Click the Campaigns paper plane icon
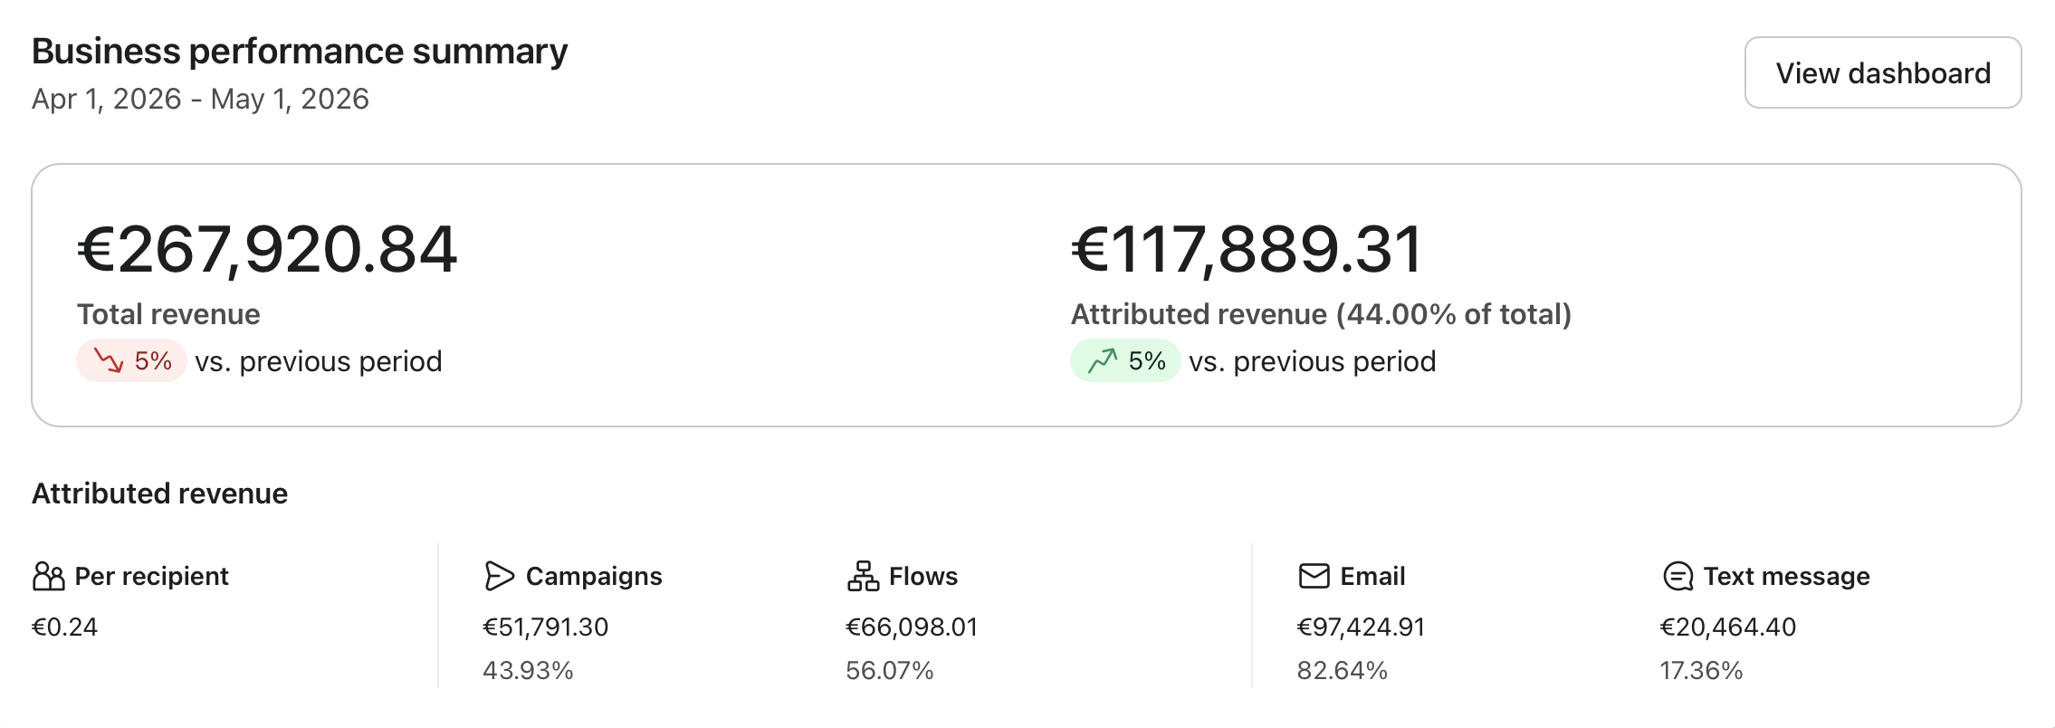 [499, 576]
